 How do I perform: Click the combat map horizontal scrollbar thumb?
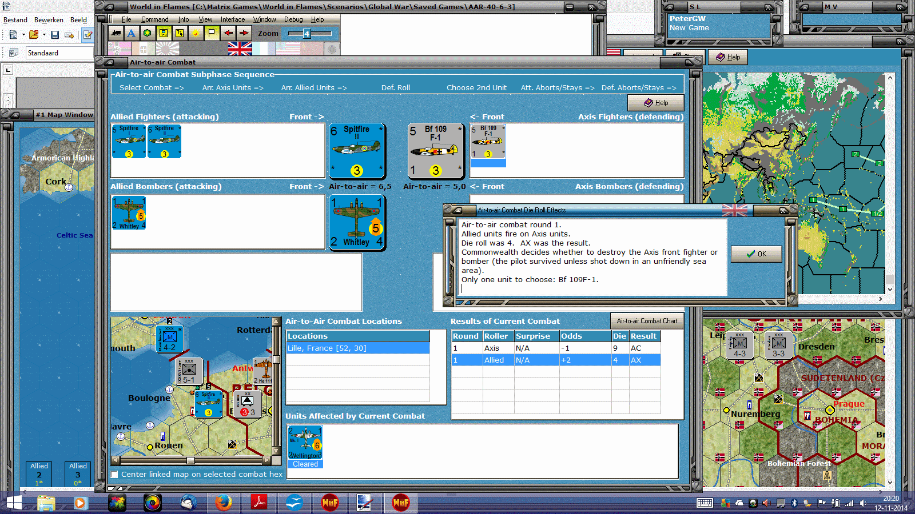(190, 460)
